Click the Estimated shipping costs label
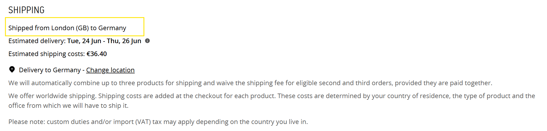Screen dimensions: 547x131 [x=47, y=54]
